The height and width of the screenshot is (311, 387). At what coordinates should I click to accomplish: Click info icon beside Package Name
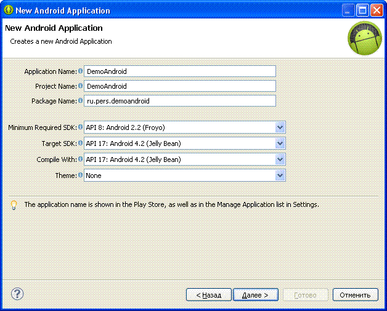tap(81, 100)
